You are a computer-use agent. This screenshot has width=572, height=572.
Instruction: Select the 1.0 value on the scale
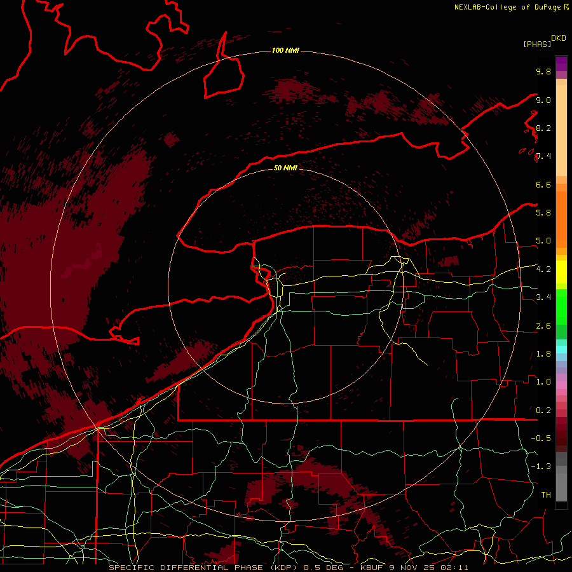pos(543,381)
